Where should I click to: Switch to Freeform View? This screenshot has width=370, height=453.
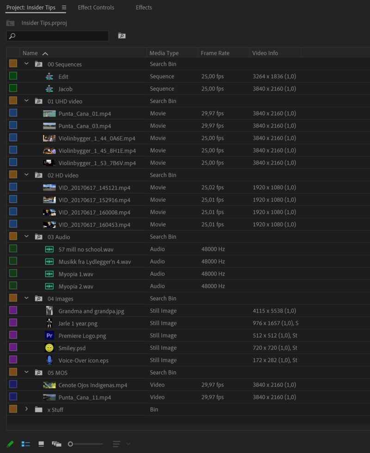pos(56,443)
